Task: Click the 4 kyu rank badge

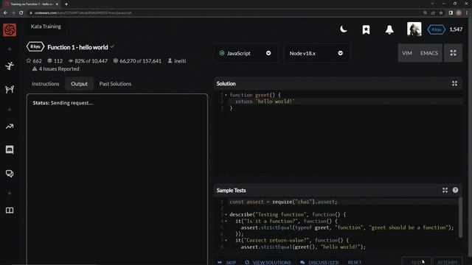Action: click(436, 29)
